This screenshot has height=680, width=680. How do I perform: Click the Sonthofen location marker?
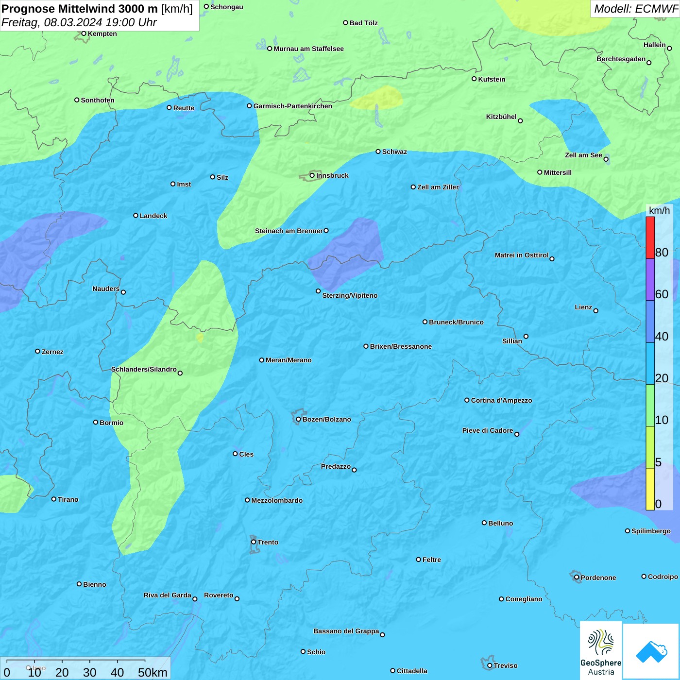point(77,100)
